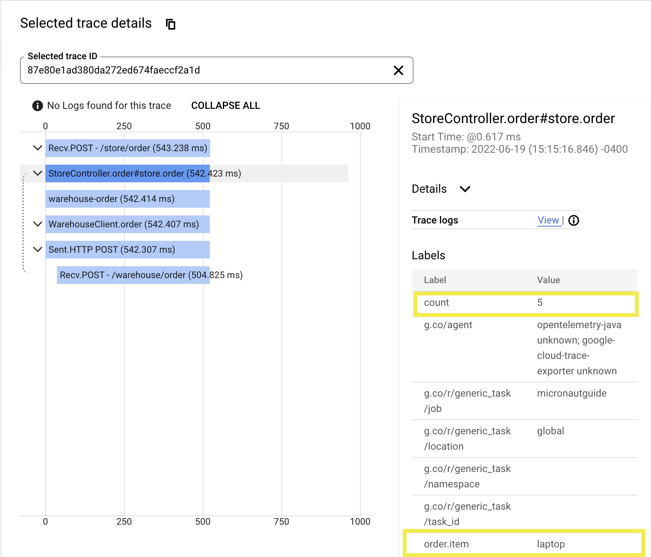
Task: Select the WarehouseClient.order span bar
Action: 128,224
